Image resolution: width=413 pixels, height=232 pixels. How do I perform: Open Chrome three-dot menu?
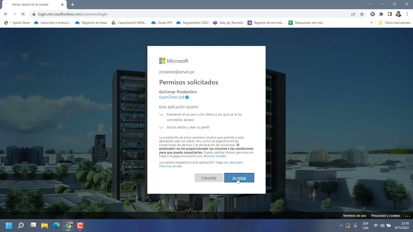[407, 14]
